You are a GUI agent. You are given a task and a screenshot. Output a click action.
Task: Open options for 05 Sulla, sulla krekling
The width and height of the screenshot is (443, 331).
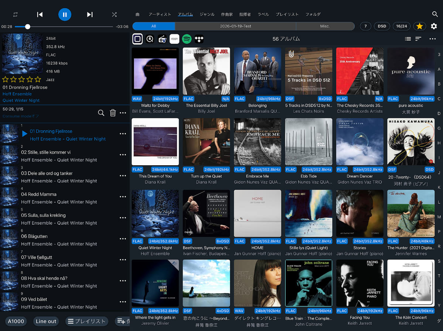123,218
